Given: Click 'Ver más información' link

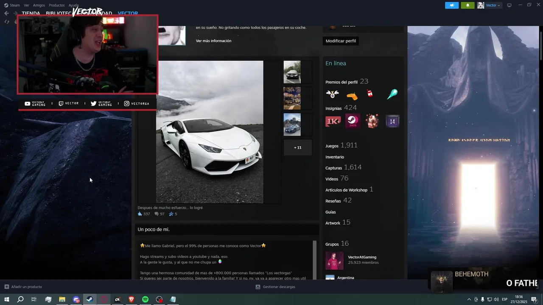Looking at the screenshot, I should [213, 41].
